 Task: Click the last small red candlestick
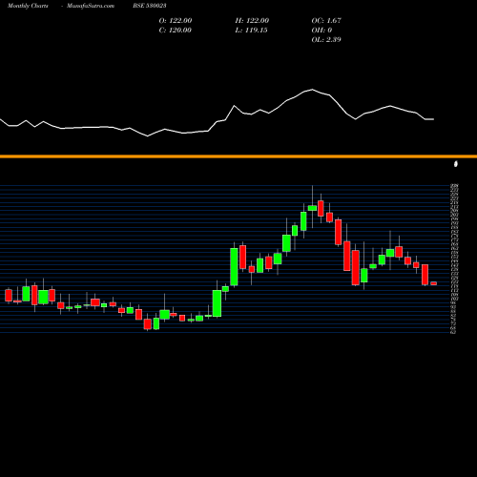(x=434, y=283)
